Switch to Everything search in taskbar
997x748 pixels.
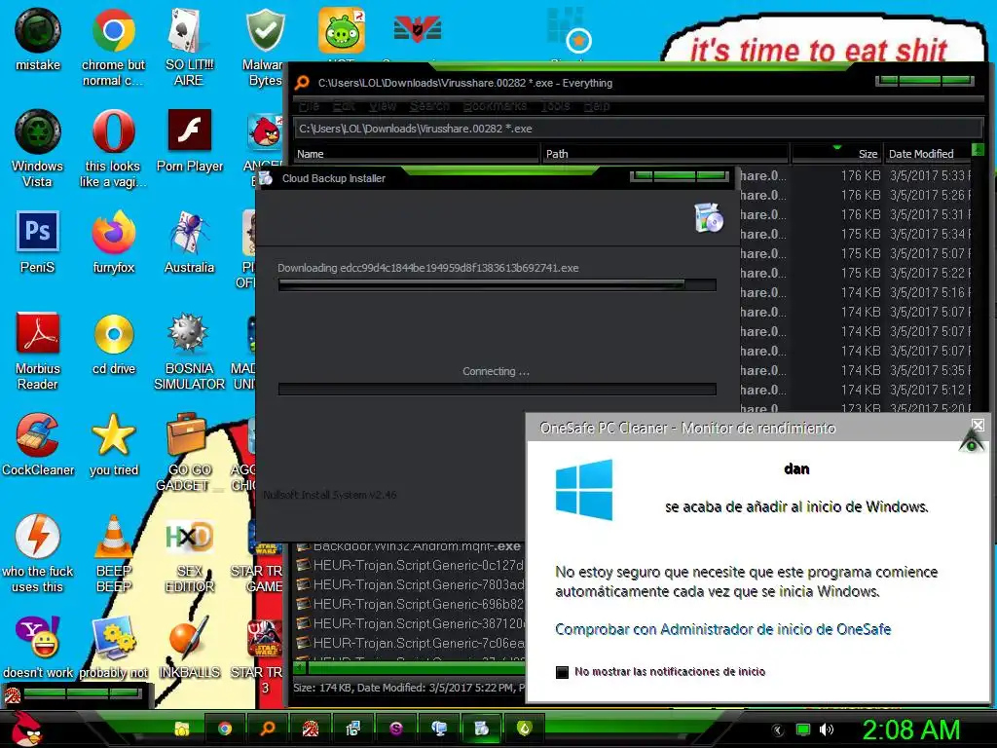(268, 729)
